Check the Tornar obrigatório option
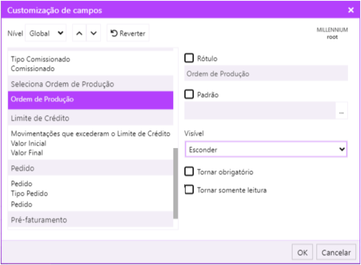The height and width of the screenshot is (265, 361). 189,172
